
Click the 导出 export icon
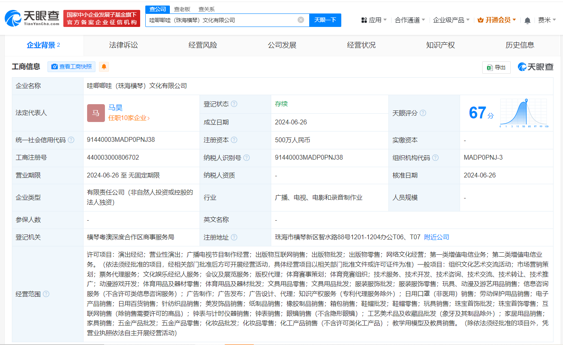490,67
